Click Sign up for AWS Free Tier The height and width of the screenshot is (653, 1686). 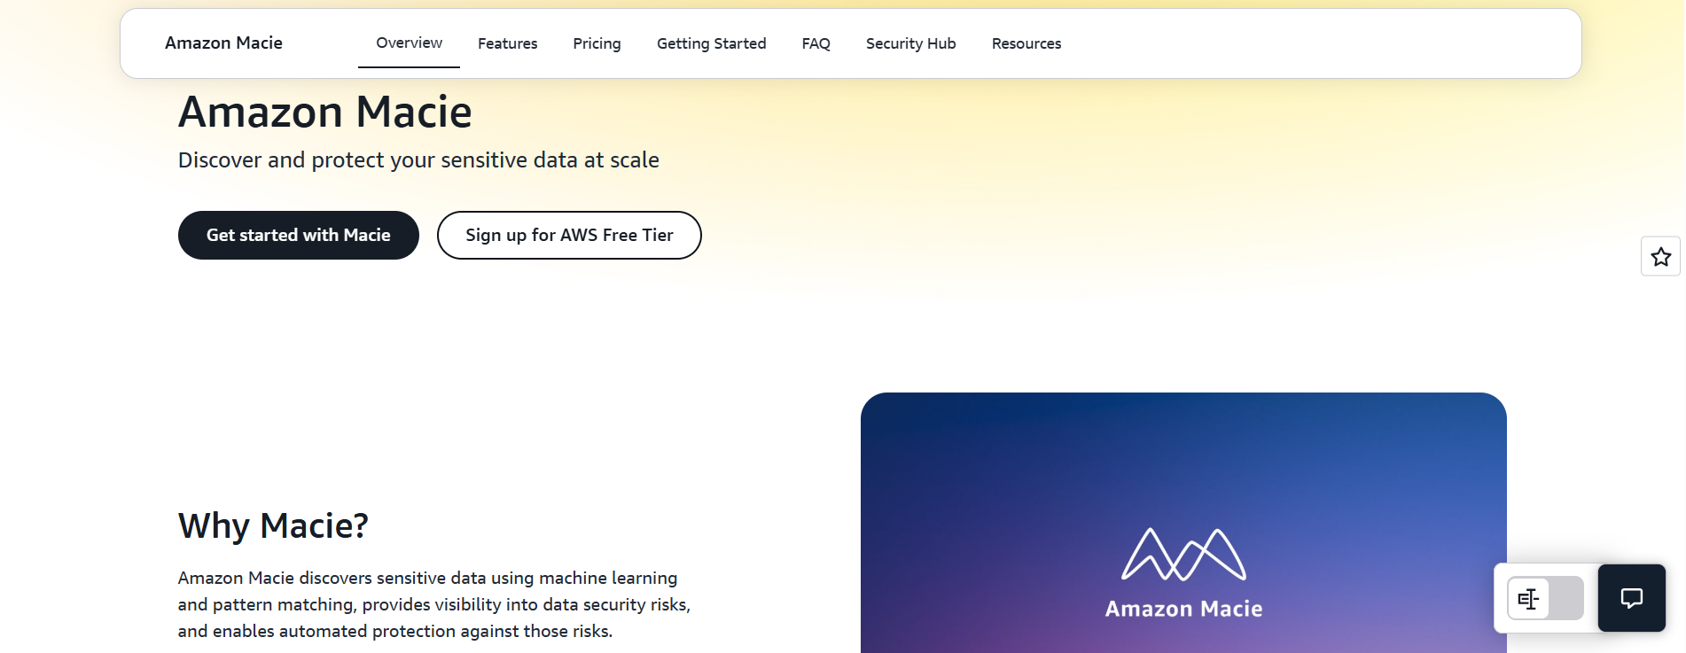pos(569,235)
